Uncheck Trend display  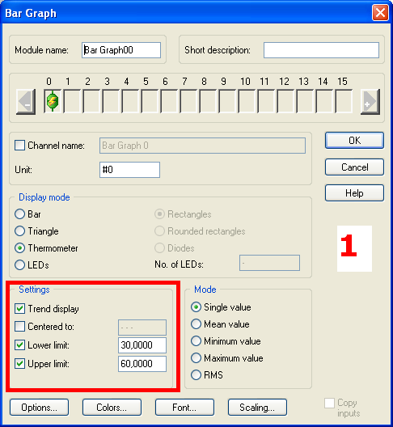point(20,309)
